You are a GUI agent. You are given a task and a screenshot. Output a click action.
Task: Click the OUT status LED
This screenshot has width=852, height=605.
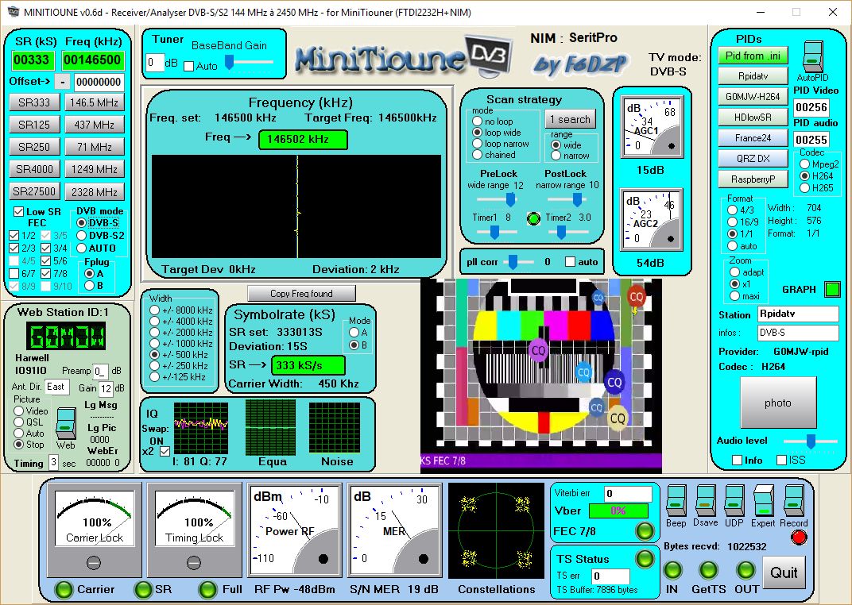tap(745, 570)
